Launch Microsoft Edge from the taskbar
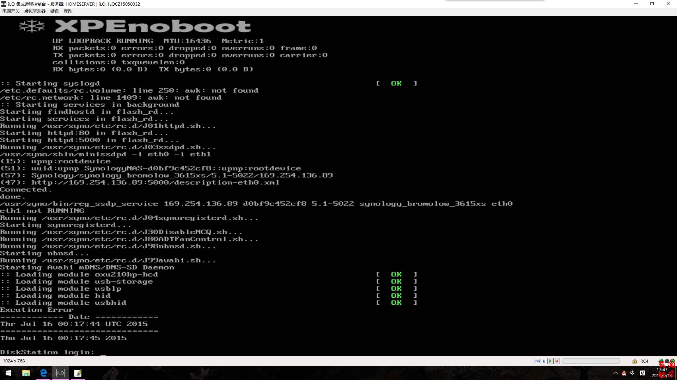The width and height of the screenshot is (677, 380). [x=43, y=373]
